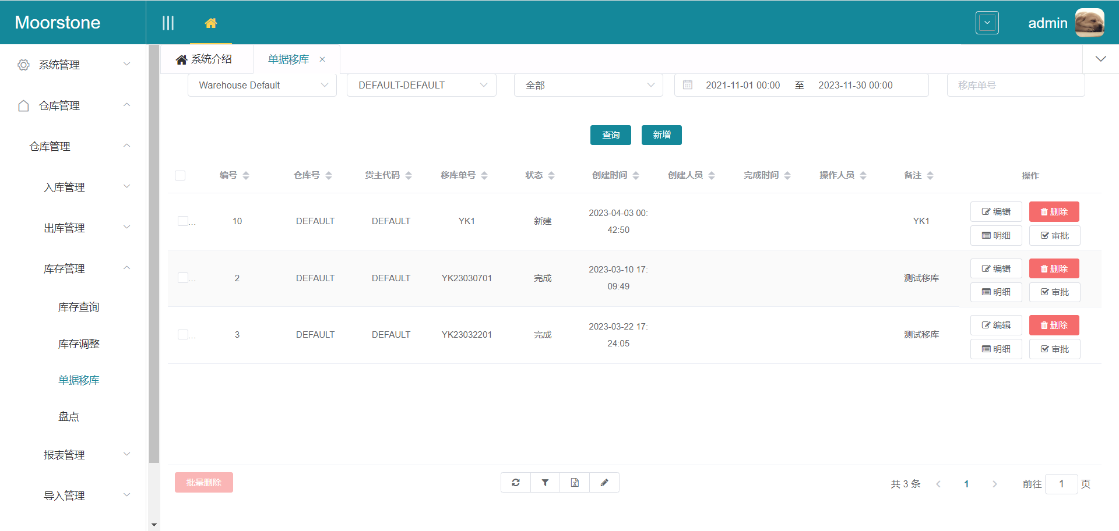Open 库存查询 in the sidebar

79,307
